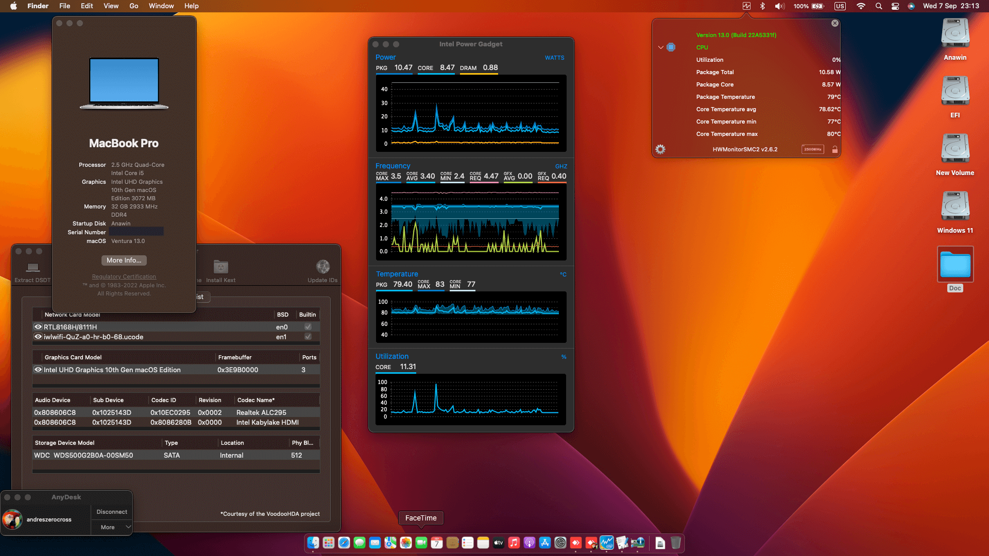The width and height of the screenshot is (989, 556).
Task: Click Intel Power Gadget Dock icon
Action: (x=607, y=543)
